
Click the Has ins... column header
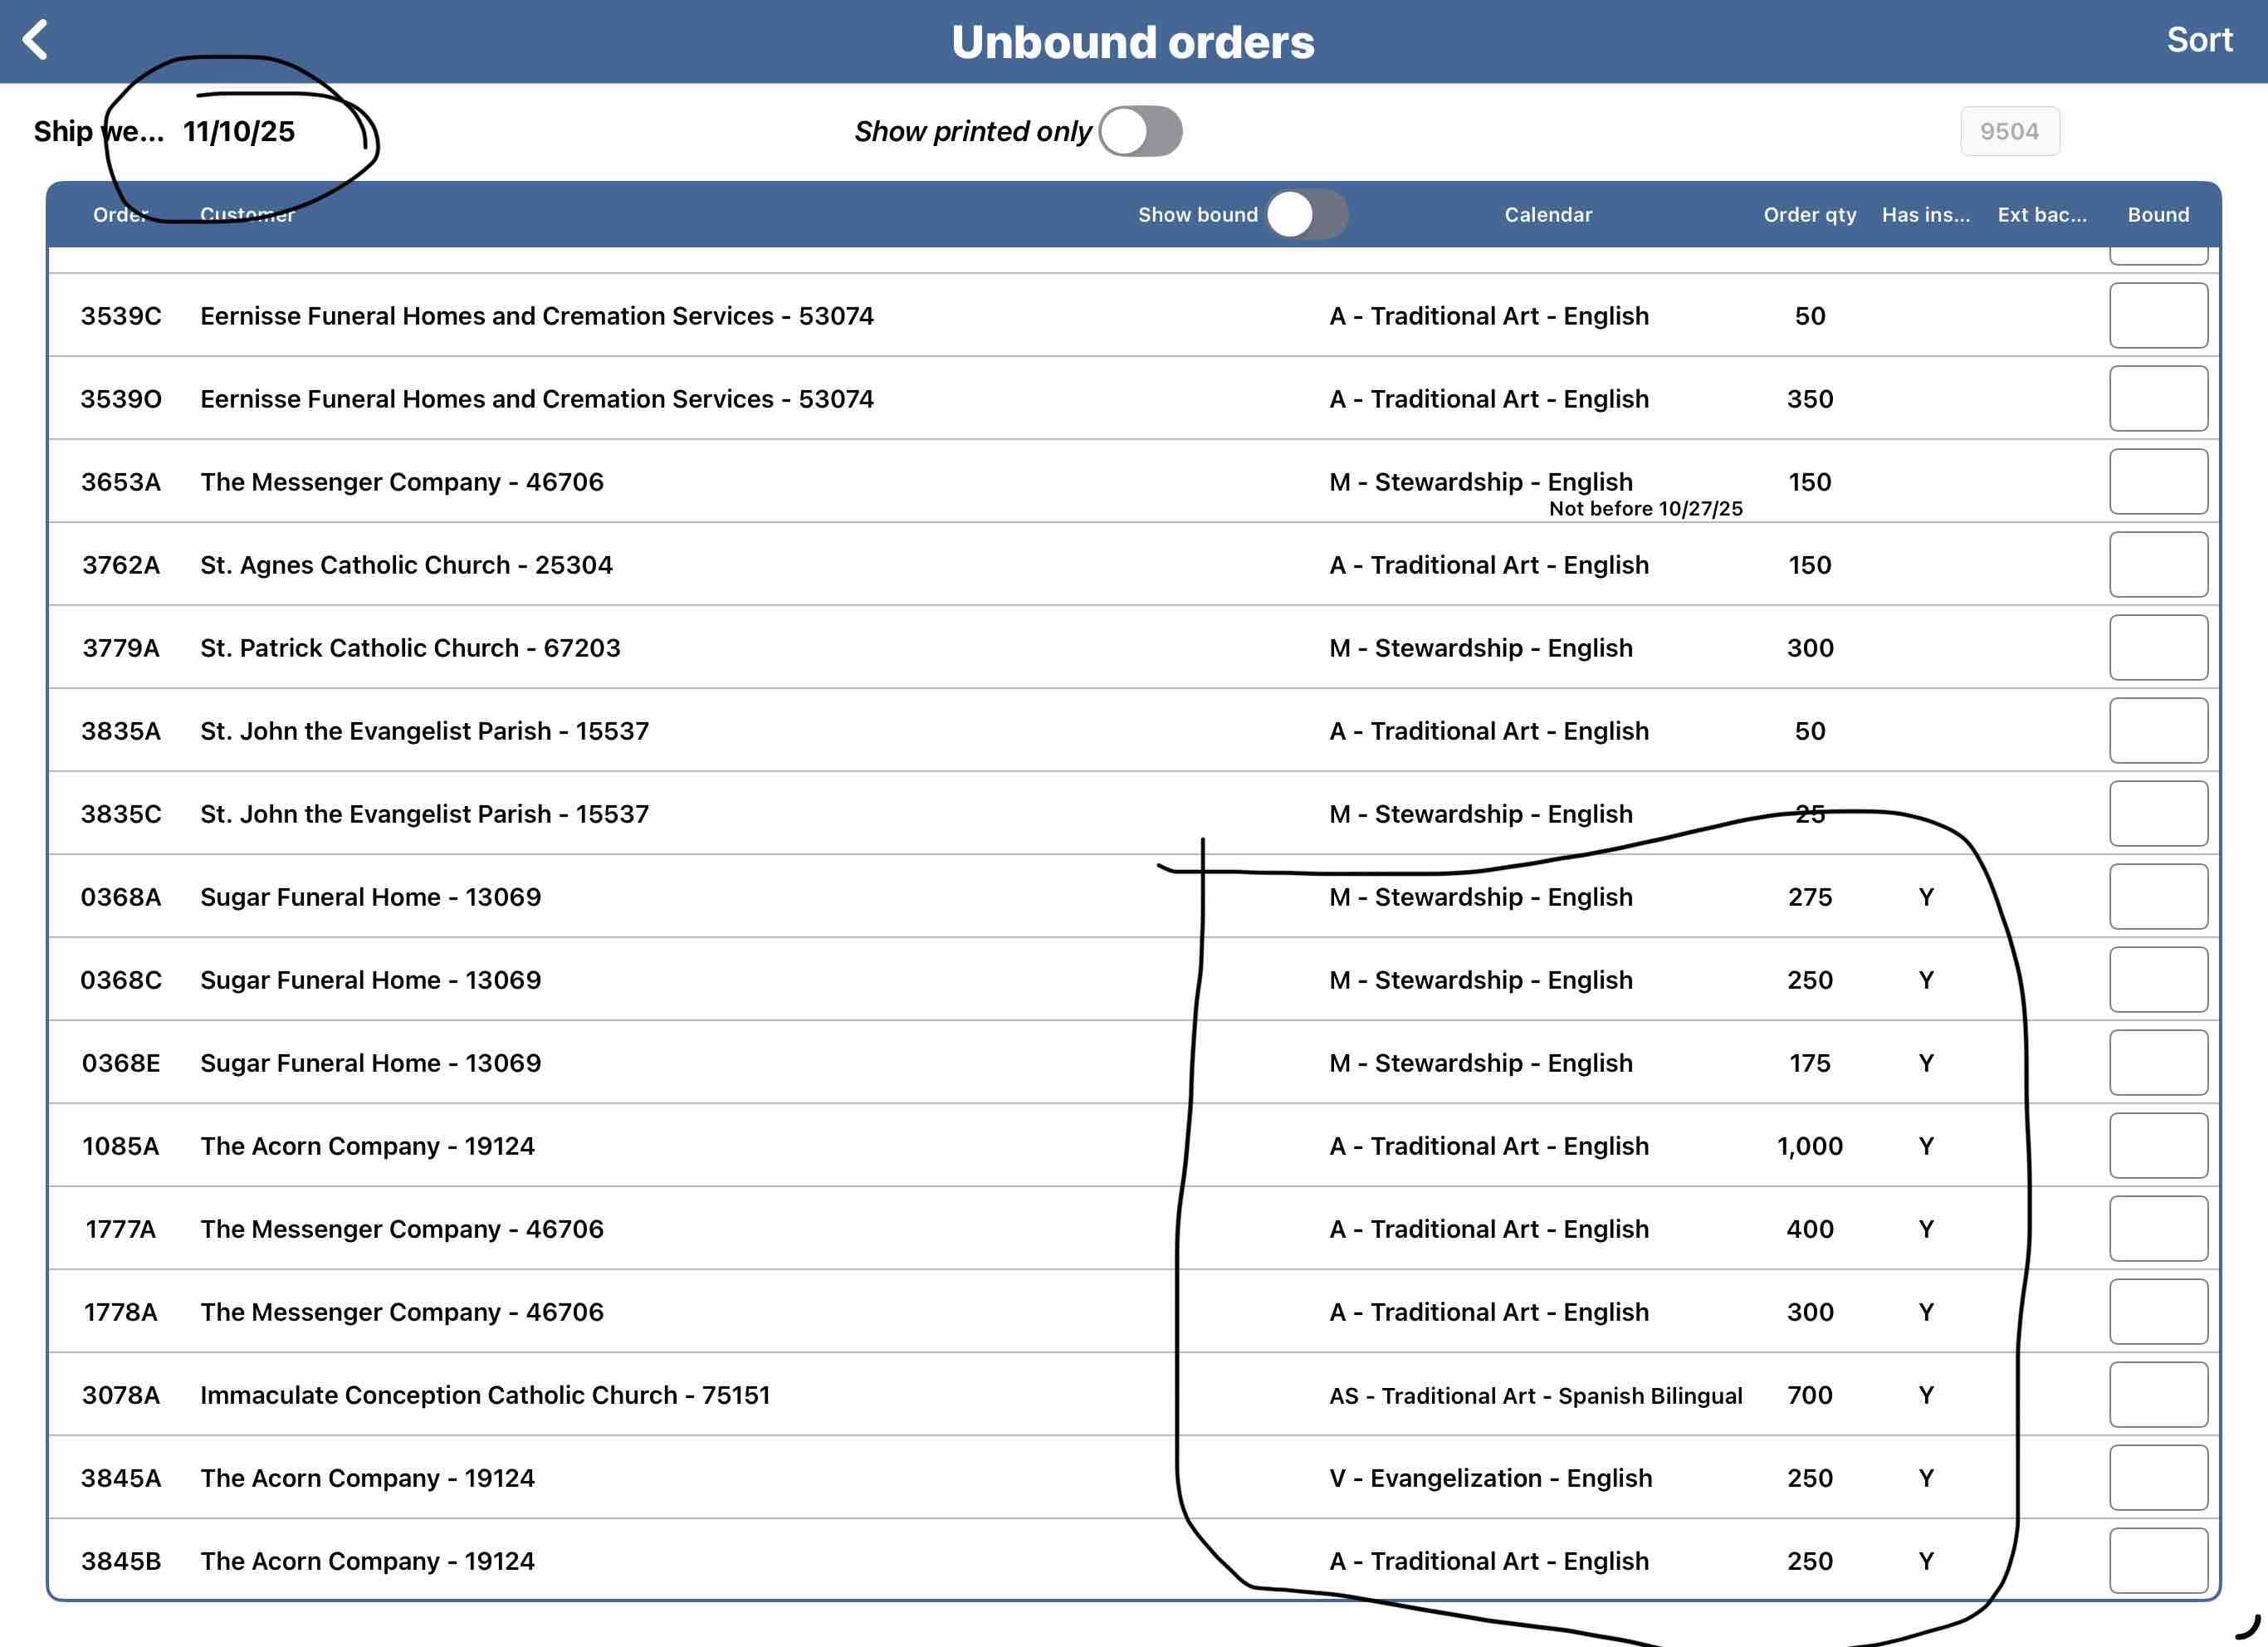coord(1925,215)
